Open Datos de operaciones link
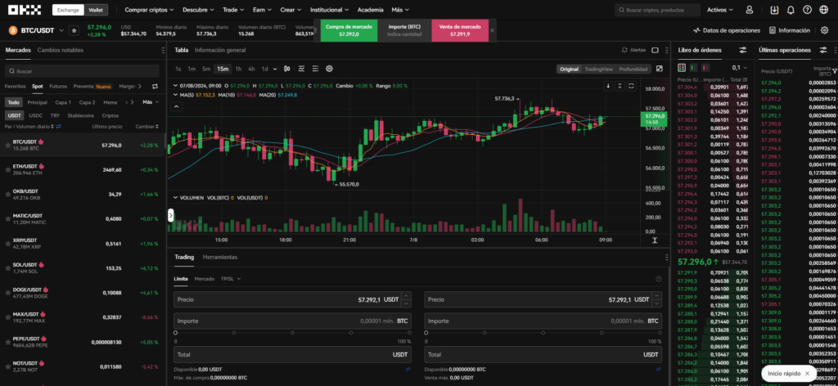Screen dimensions: 838x386 727,30
